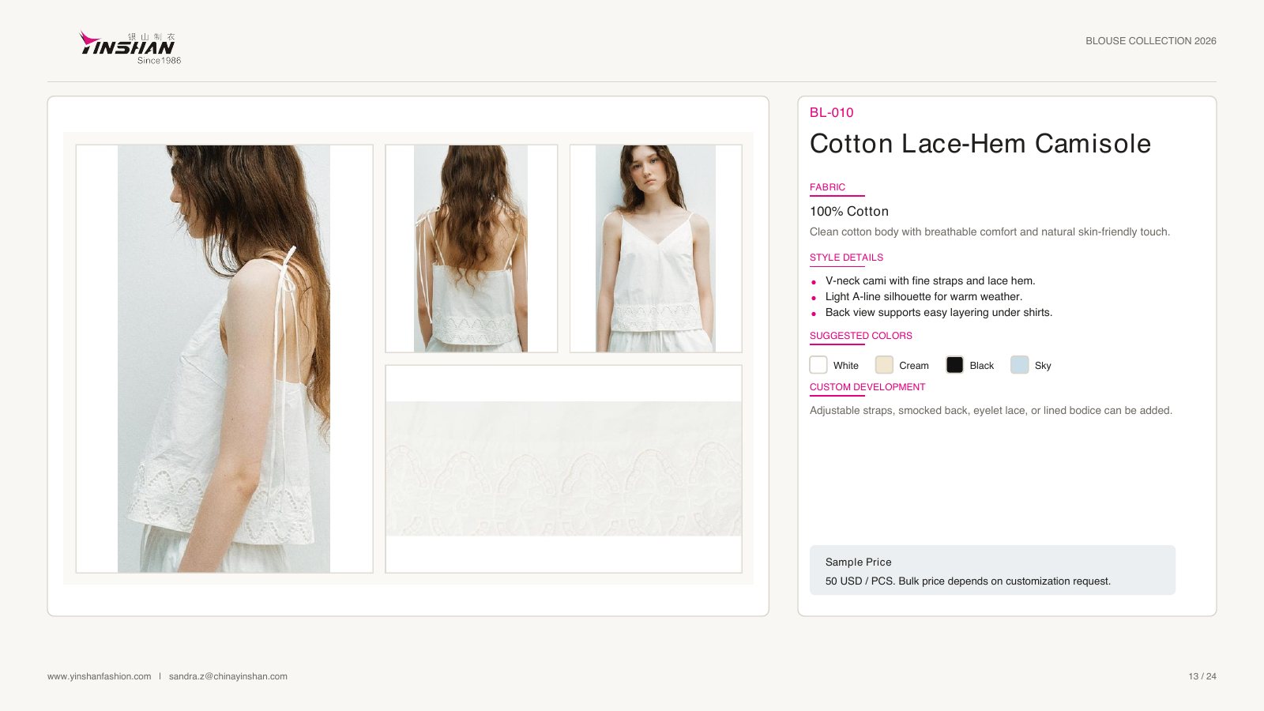This screenshot has height=711, width=1264.
Task: Click the Black color label
Action: click(982, 366)
